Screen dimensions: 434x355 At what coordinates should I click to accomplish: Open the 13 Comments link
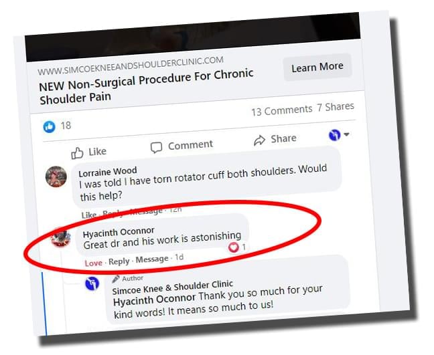click(282, 111)
